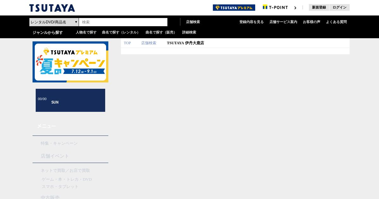The width and height of the screenshot is (379, 199).
Task: Open ゲーム・本・トレカ・DVD link
Action: [x=67, y=179]
